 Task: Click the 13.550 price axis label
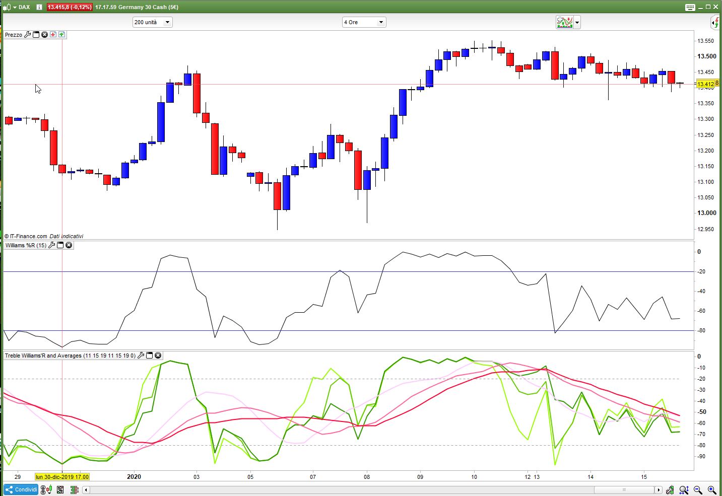coord(706,41)
